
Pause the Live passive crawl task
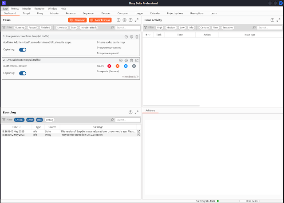point(126,37)
